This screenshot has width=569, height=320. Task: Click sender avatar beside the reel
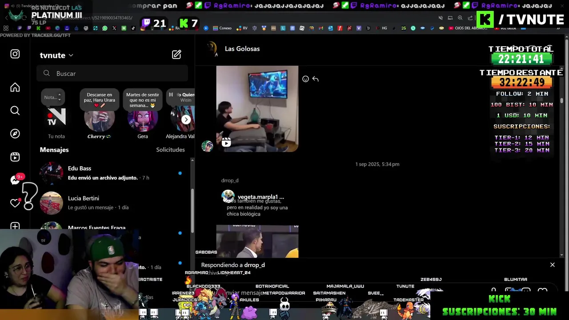click(x=207, y=146)
